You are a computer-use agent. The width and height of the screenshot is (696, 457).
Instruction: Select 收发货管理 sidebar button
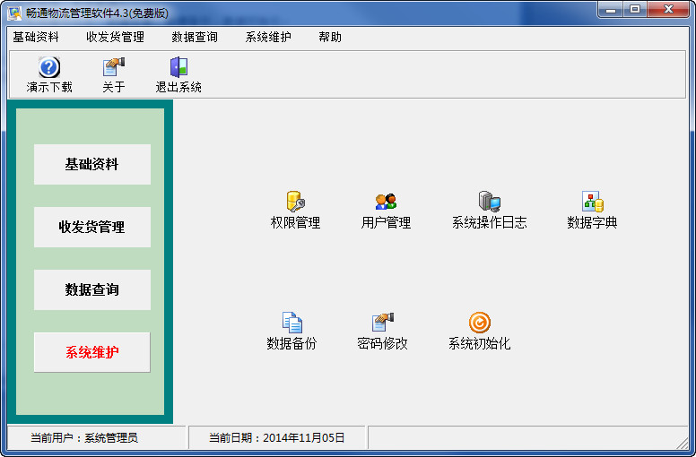click(x=92, y=227)
